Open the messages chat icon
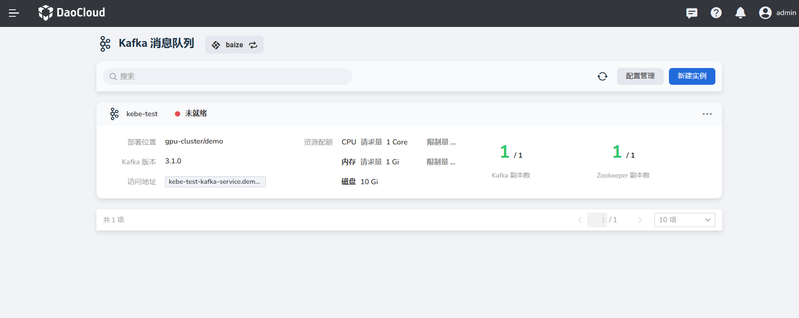 click(691, 13)
